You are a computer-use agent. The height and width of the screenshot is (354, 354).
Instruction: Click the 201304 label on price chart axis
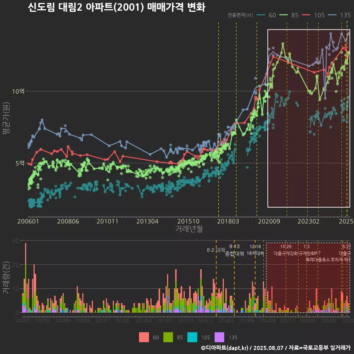tap(147, 221)
